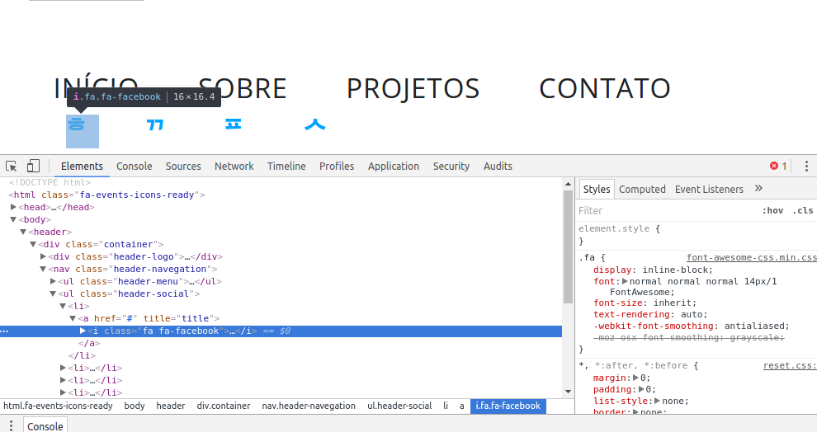
Task: Expand the list-style shorthand property triangle
Action: 658,400
